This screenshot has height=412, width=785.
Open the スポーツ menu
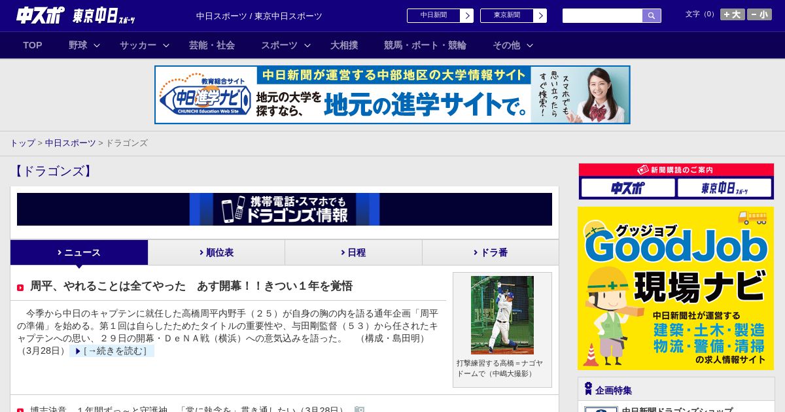(x=279, y=45)
